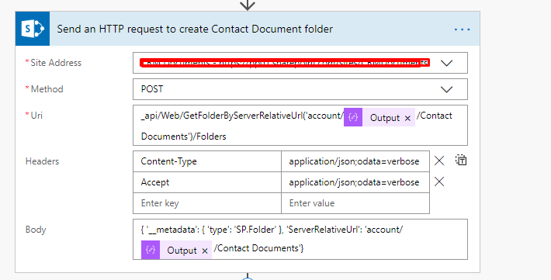Remove the Accept header row
This screenshot has height=280, width=551.
pyautogui.click(x=439, y=181)
